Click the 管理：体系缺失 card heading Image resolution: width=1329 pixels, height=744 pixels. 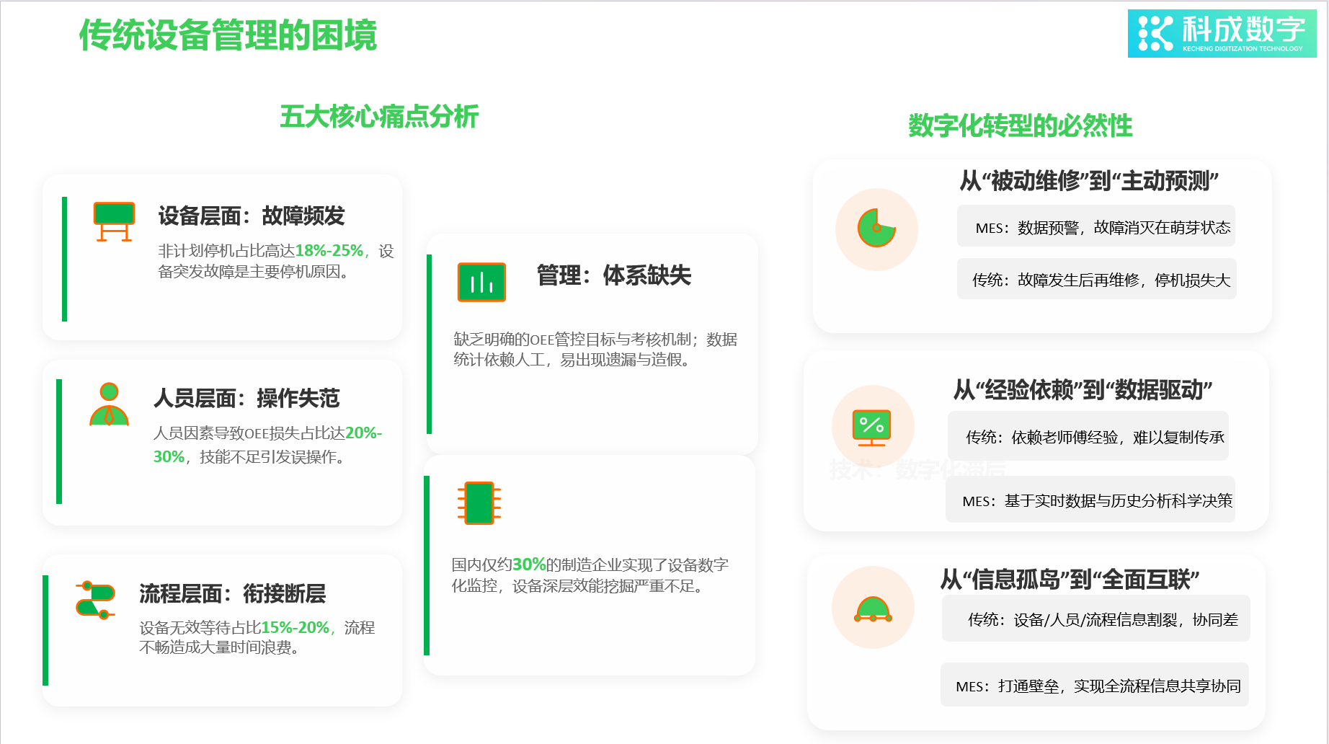tap(613, 275)
